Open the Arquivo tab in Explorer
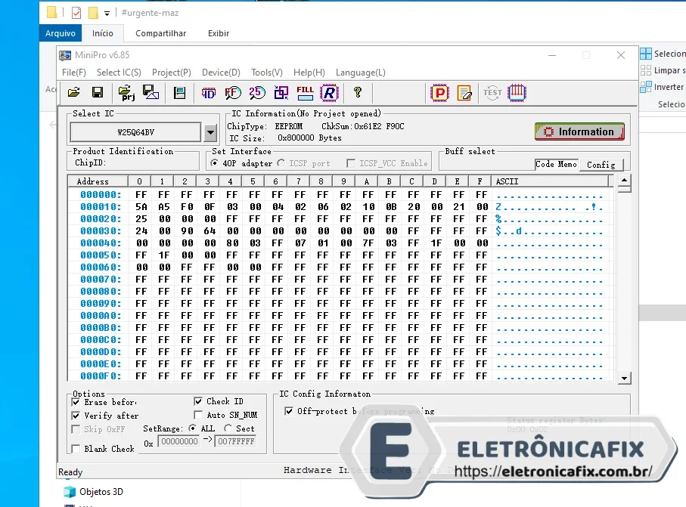686x507 pixels. tap(61, 33)
